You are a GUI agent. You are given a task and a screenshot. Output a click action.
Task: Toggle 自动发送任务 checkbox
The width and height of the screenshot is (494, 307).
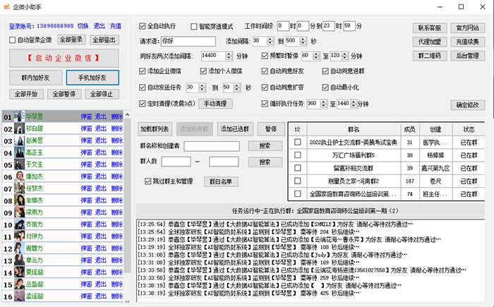(x=143, y=88)
